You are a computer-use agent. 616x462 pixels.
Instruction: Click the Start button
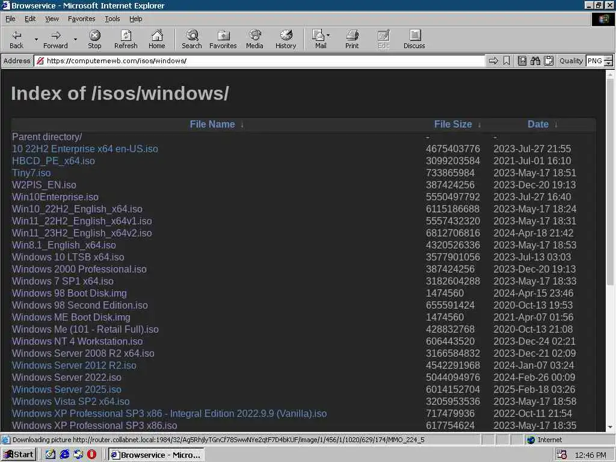[x=19, y=455]
